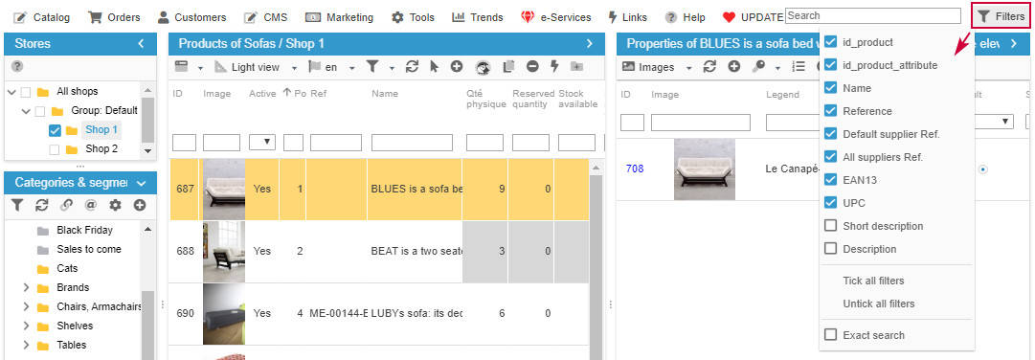The image size is (1035, 360).
Task: Refresh the Sofas products grid
Action: pyautogui.click(x=412, y=67)
